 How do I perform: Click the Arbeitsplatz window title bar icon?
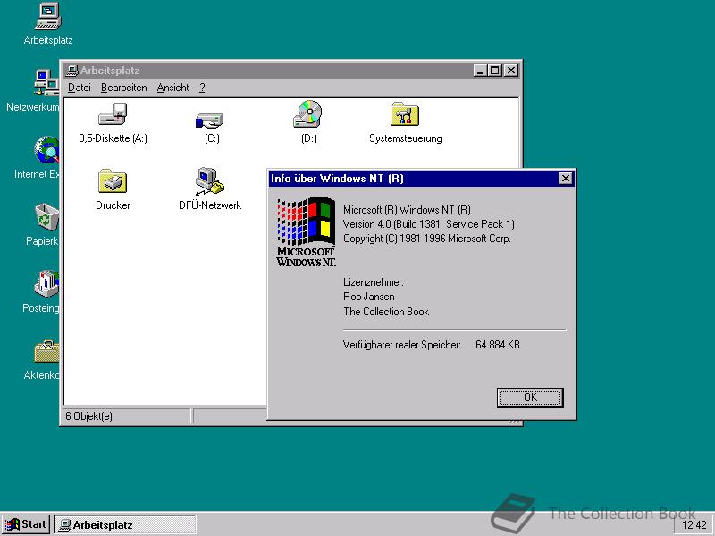coord(71,71)
